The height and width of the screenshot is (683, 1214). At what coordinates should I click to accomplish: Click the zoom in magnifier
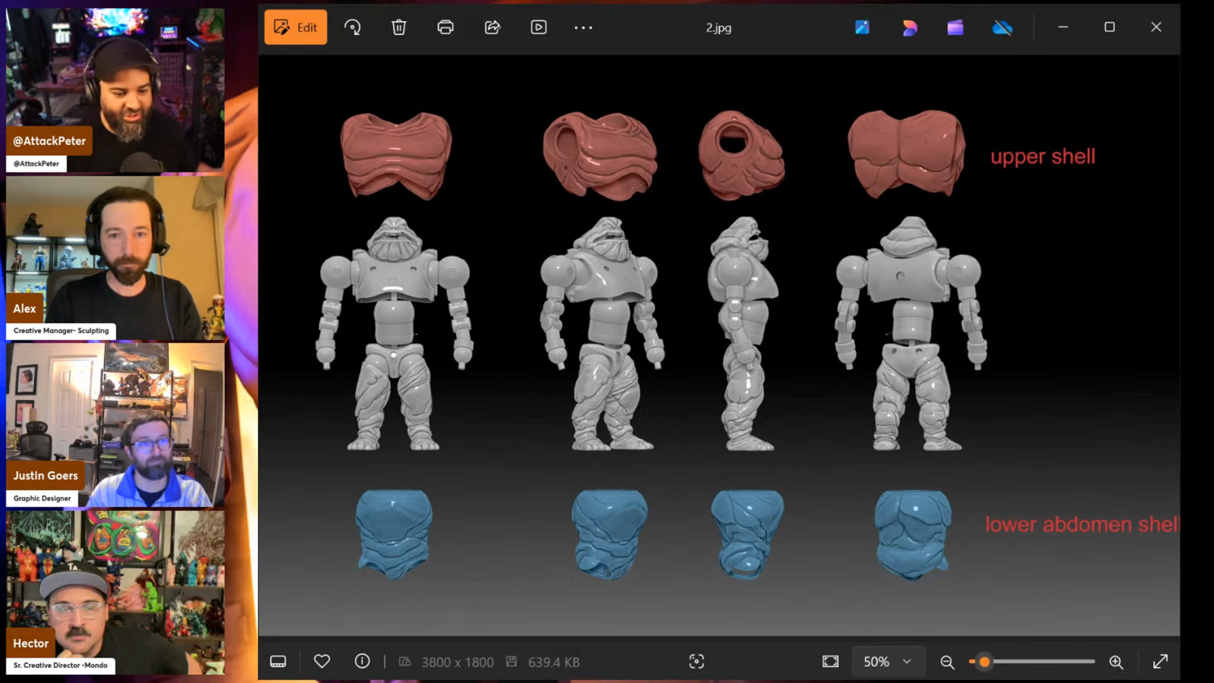(1116, 662)
